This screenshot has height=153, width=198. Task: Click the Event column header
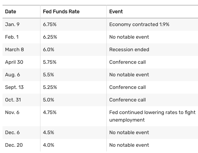(x=116, y=12)
